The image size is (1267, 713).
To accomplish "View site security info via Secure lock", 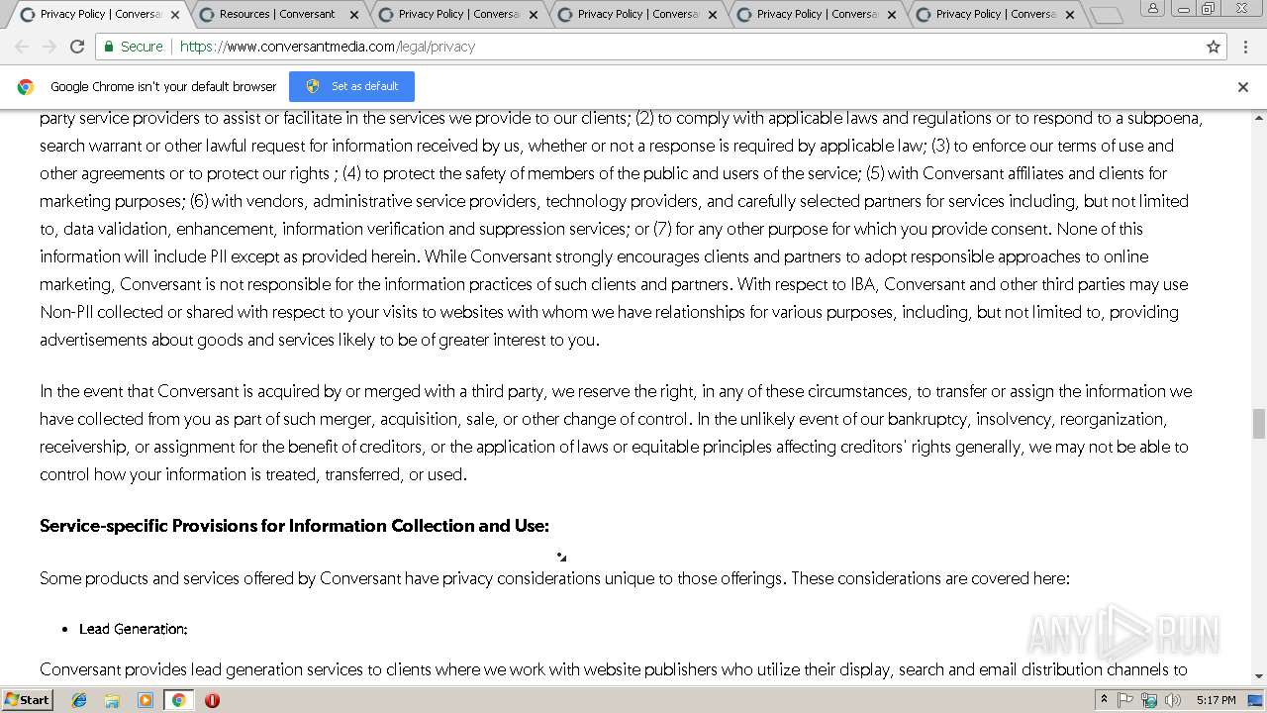I will coord(133,47).
